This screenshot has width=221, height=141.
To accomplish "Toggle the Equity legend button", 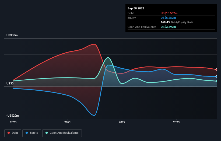I will point(32,133).
